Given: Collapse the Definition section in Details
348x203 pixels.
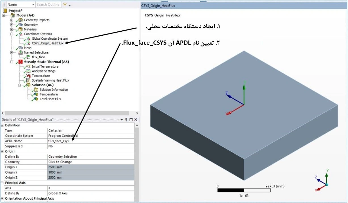Looking at the screenshot, I should [x=2, y=125].
